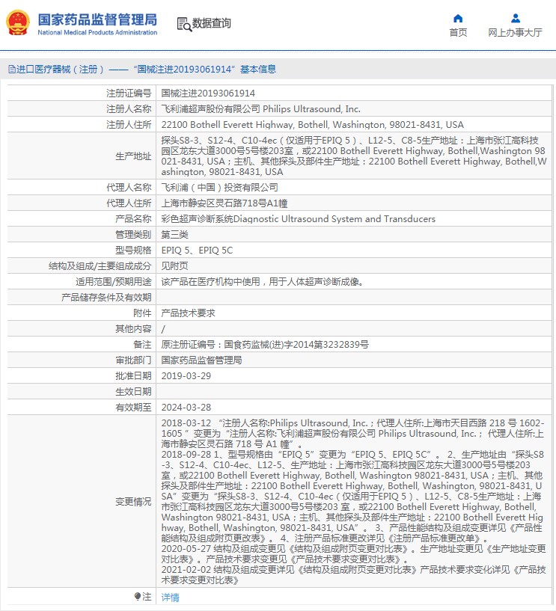This screenshot has height=611, width=556.
Task: Open the 数据查询 search icon
Action: coord(184,24)
